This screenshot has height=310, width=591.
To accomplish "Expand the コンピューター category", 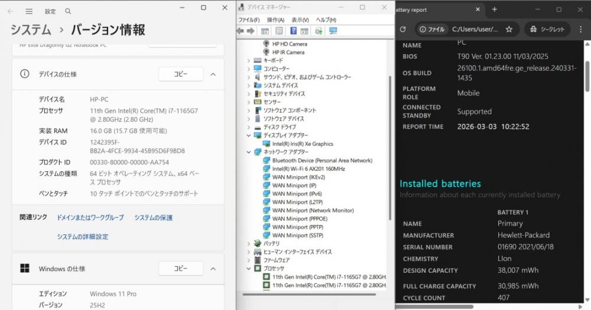I will 249,68.
